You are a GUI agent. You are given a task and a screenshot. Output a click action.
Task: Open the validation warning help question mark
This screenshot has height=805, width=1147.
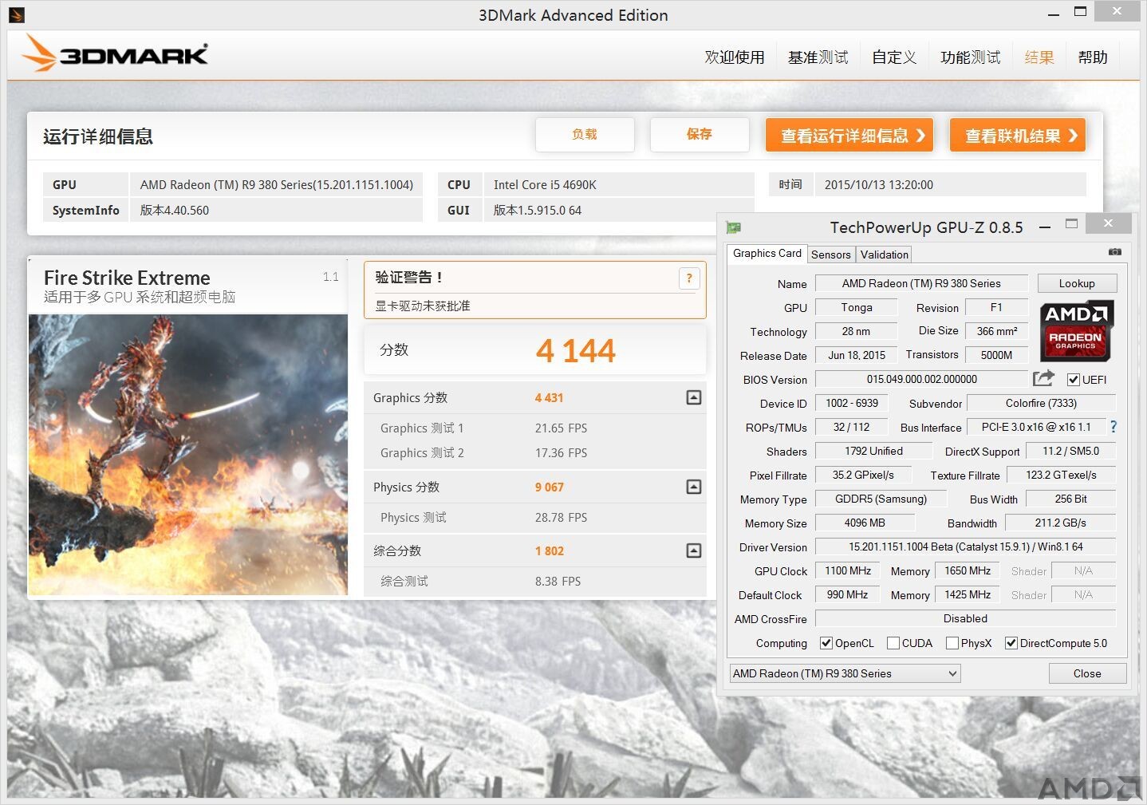689,278
